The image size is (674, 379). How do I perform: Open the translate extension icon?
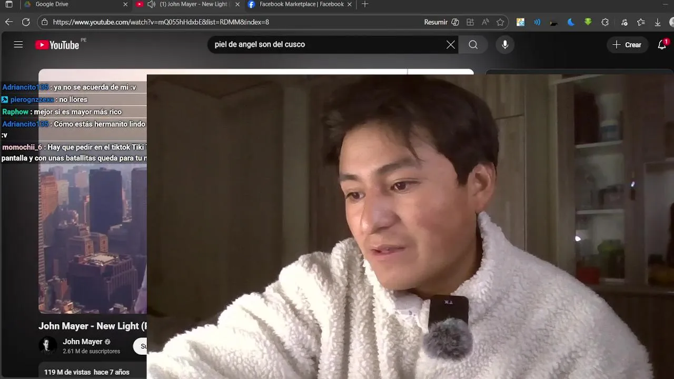click(x=520, y=22)
